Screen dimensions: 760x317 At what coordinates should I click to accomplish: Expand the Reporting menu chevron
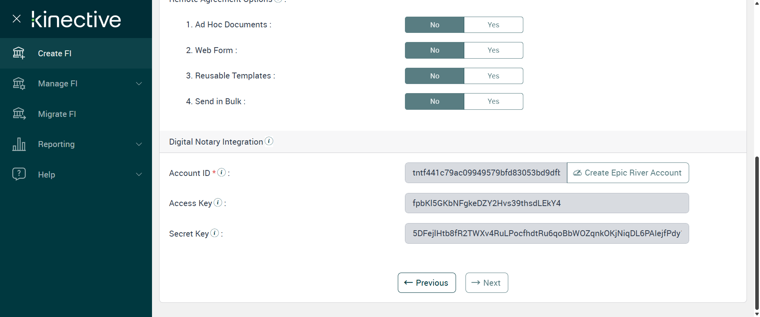coord(139,144)
